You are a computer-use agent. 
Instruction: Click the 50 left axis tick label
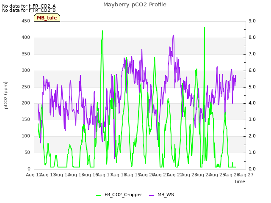[x=27, y=152]
